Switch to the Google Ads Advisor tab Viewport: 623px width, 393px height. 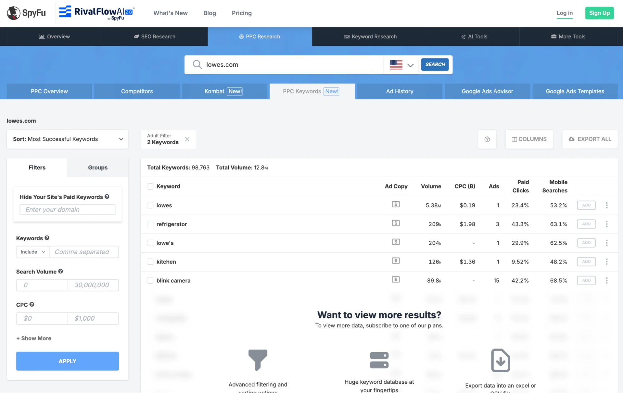[x=487, y=91]
